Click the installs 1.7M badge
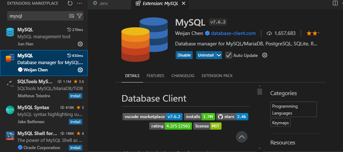The height and width of the screenshot is (152, 343). (x=200, y=117)
